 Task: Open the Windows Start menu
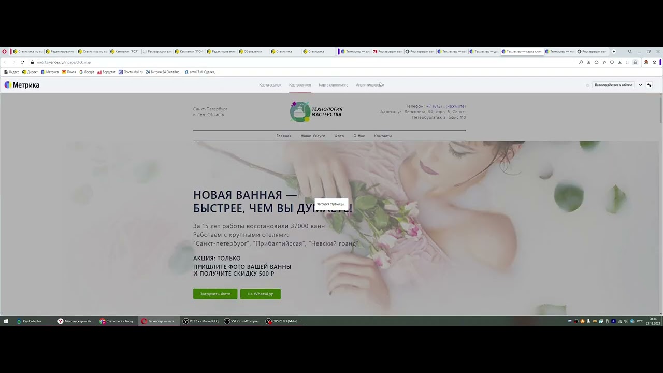(x=6, y=321)
